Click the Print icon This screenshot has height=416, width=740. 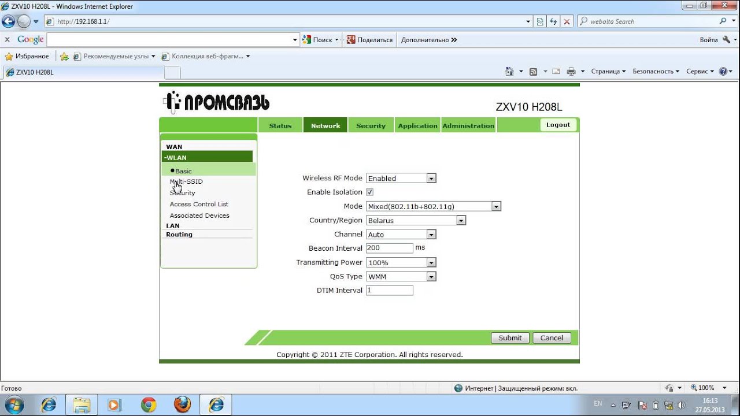tap(571, 72)
